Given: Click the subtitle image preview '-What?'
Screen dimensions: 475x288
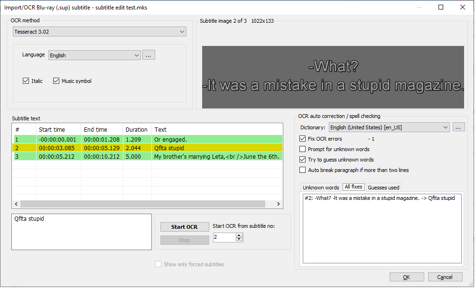Looking at the screenshot, I should 333,77.
